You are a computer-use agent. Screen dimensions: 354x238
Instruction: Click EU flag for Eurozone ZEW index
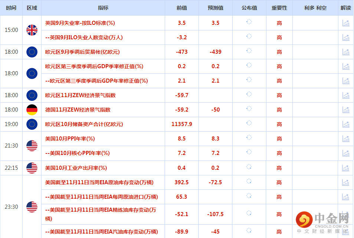point(32,95)
